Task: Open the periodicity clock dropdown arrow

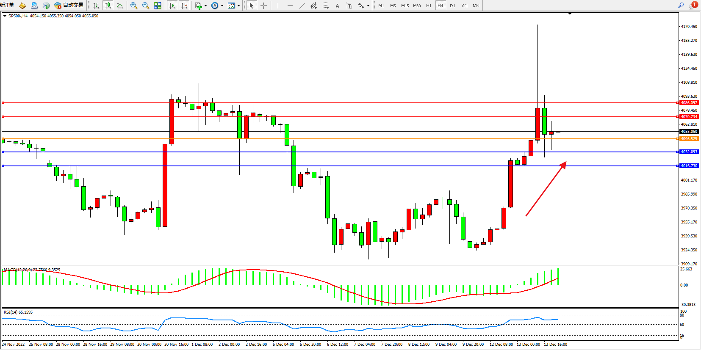Action: (222, 6)
